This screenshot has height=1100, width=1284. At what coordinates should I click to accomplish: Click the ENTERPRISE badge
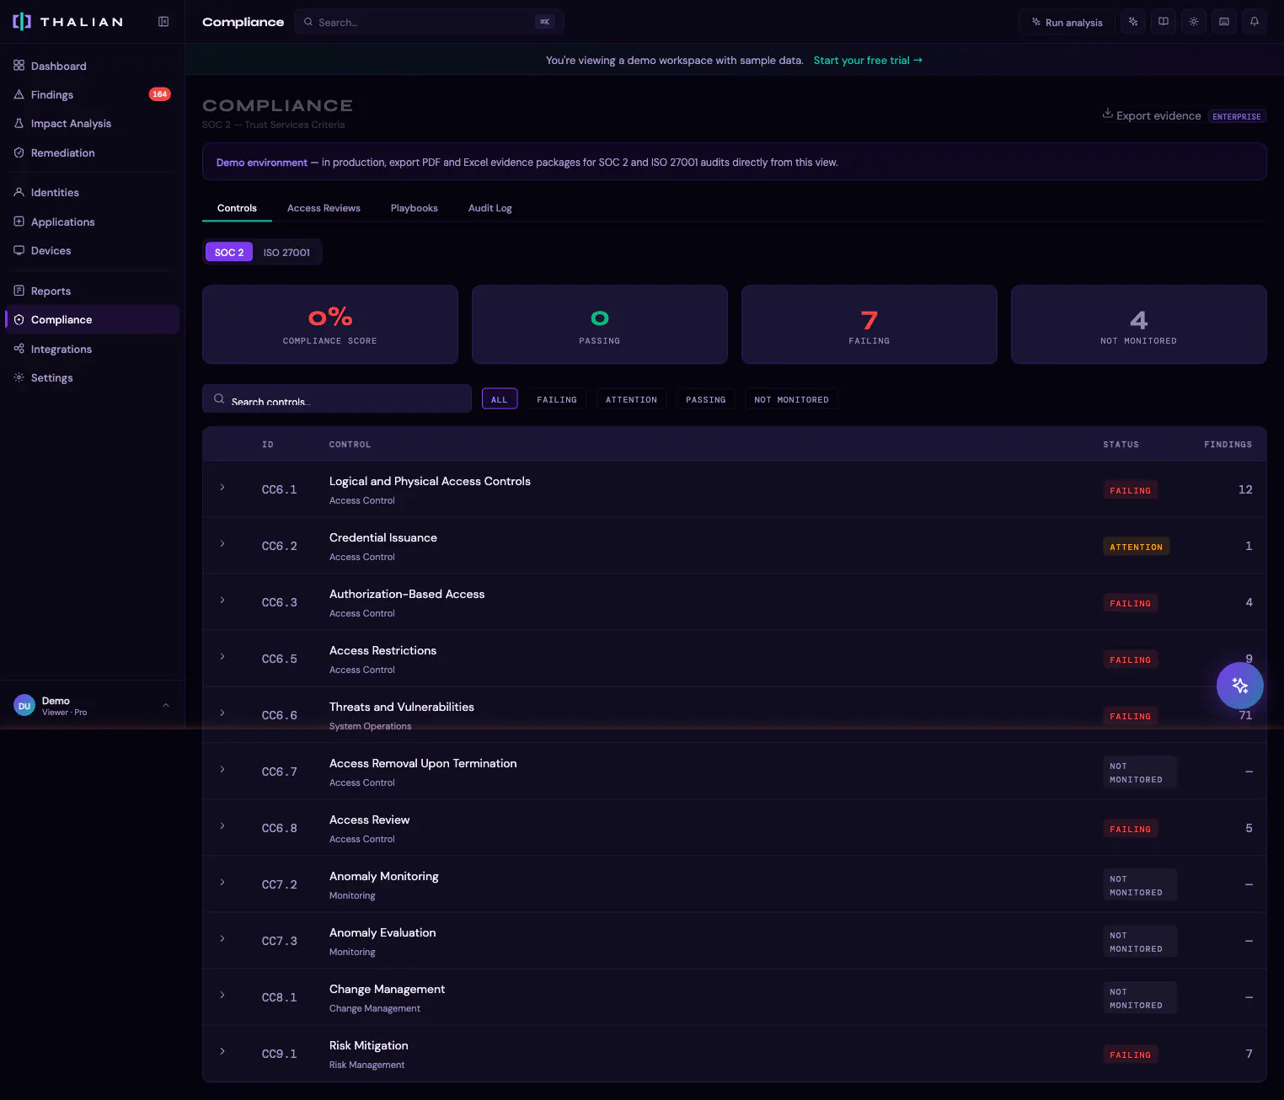[x=1237, y=116]
